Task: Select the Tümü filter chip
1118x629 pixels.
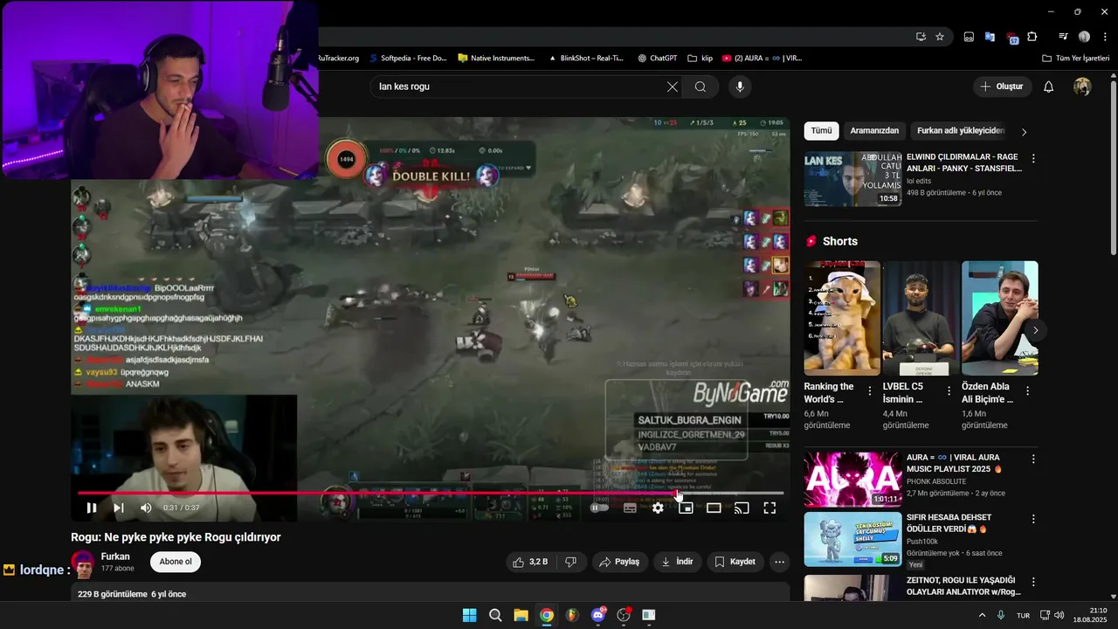Action: [821, 131]
